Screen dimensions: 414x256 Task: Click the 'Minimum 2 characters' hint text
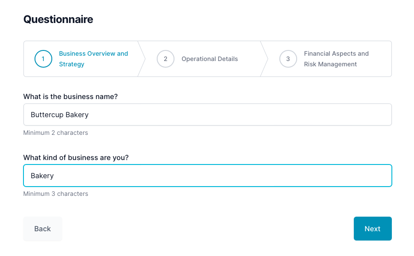55,133
